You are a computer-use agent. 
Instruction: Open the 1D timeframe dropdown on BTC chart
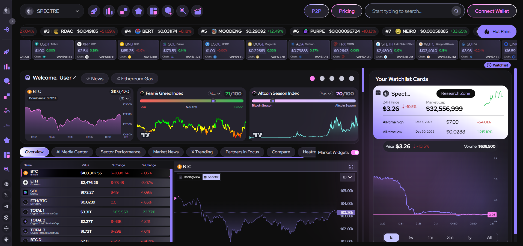pos(347,177)
